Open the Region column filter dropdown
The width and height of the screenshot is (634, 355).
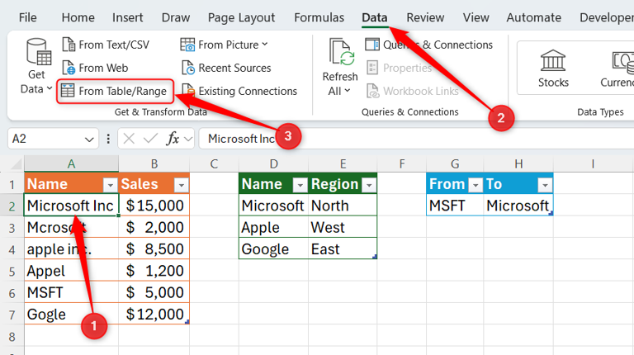369,185
